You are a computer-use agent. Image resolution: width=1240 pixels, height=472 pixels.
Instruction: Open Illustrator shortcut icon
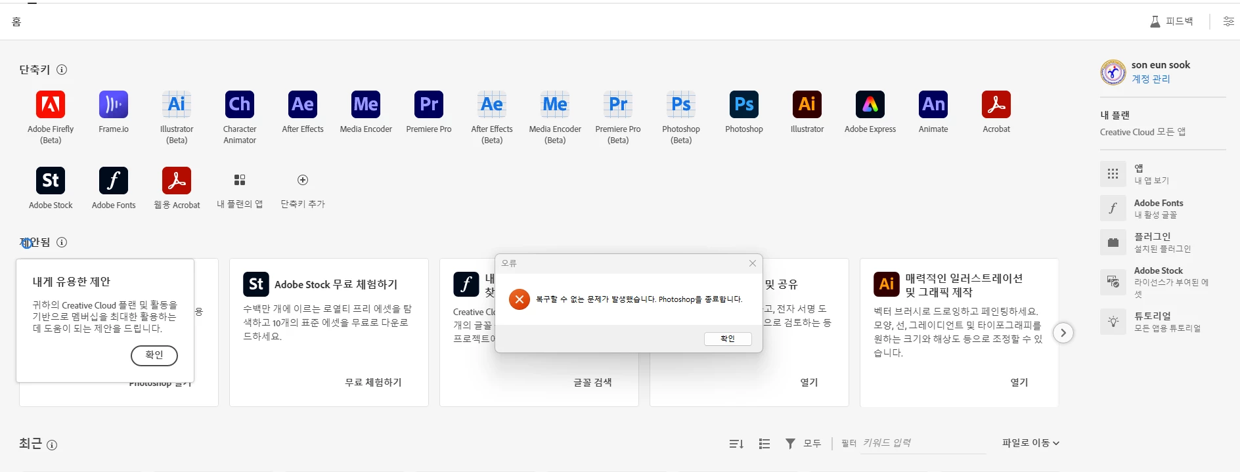[x=807, y=104]
